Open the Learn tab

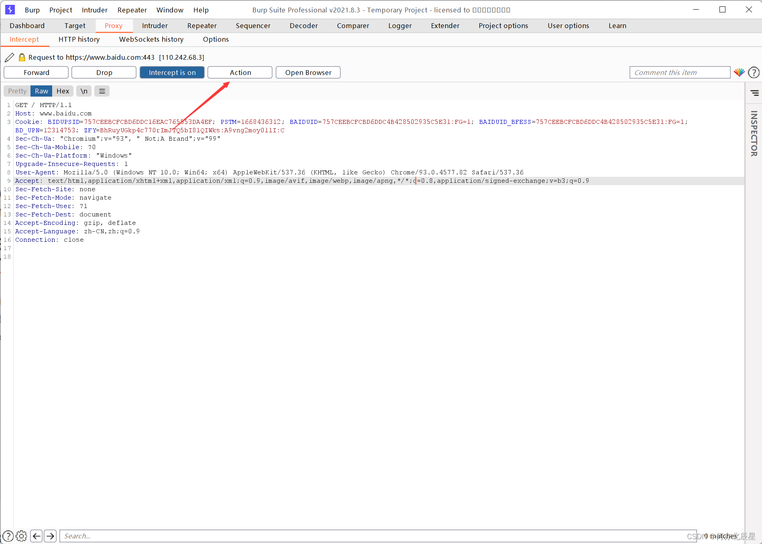click(617, 26)
